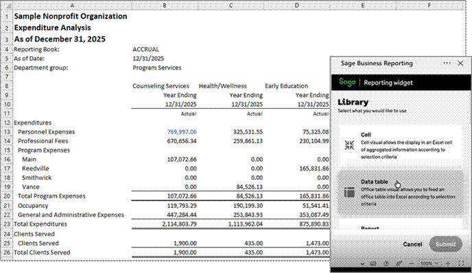The height and width of the screenshot is (273, 472).
Task: Select row 26 header
Action: (7, 252)
